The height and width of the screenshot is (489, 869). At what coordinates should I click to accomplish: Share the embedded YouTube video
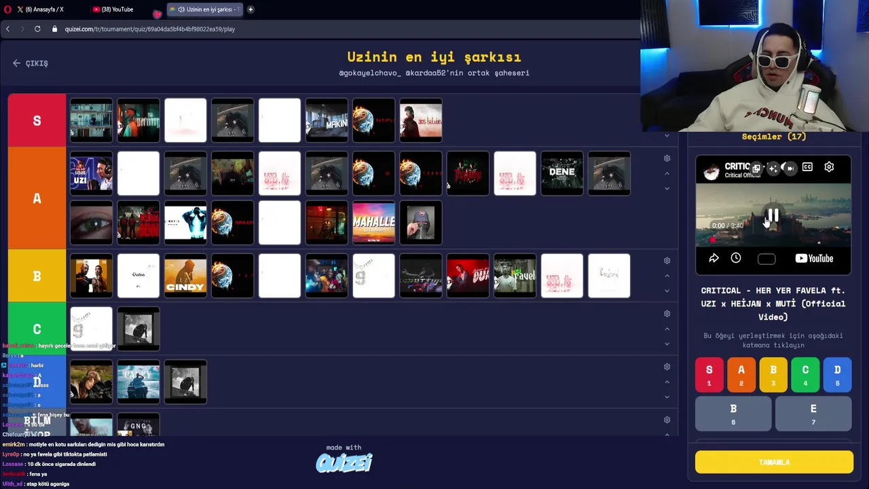click(x=714, y=258)
